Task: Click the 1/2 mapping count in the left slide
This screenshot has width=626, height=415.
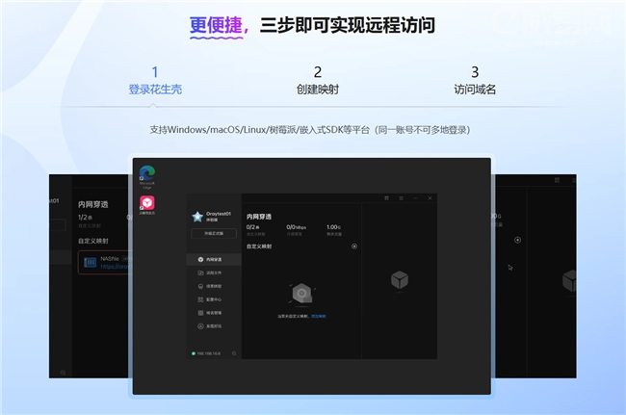Action: pos(85,218)
